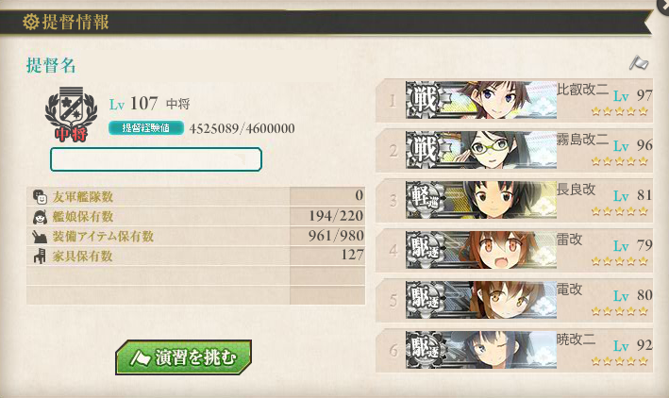Viewport: 669px width, 398px height.
Task: Click the 装備アイテム保有数 equipment icon
Action: [40, 237]
